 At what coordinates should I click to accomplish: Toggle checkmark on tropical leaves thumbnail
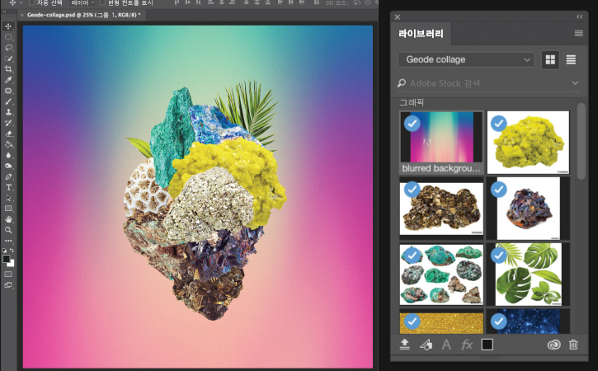point(498,256)
